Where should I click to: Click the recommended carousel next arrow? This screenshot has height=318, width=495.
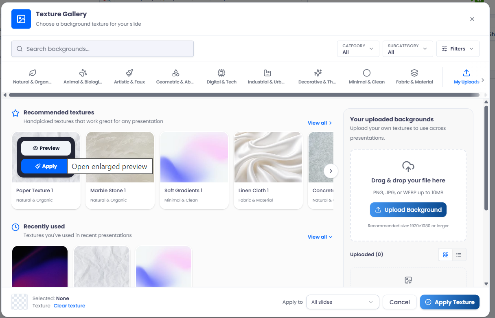coord(331,171)
